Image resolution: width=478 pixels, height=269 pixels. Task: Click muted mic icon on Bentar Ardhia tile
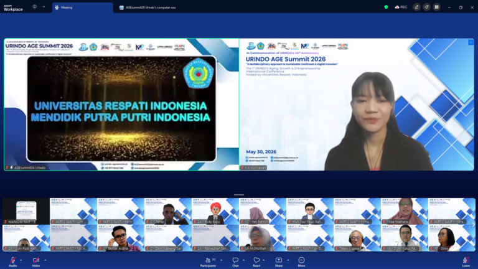(101, 248)
